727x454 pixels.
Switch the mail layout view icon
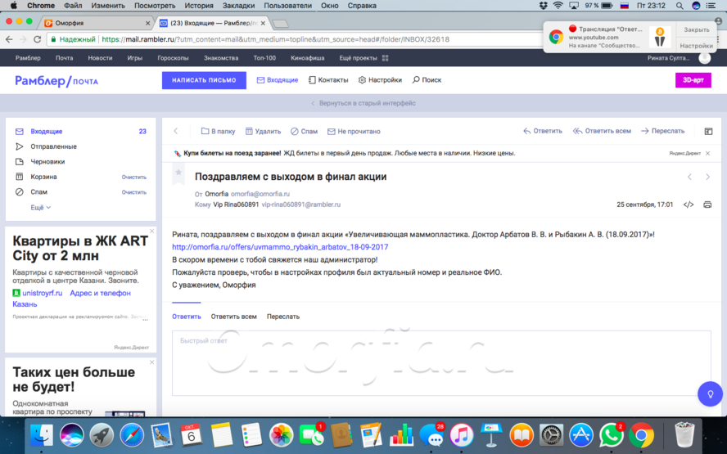pos(708,132)
